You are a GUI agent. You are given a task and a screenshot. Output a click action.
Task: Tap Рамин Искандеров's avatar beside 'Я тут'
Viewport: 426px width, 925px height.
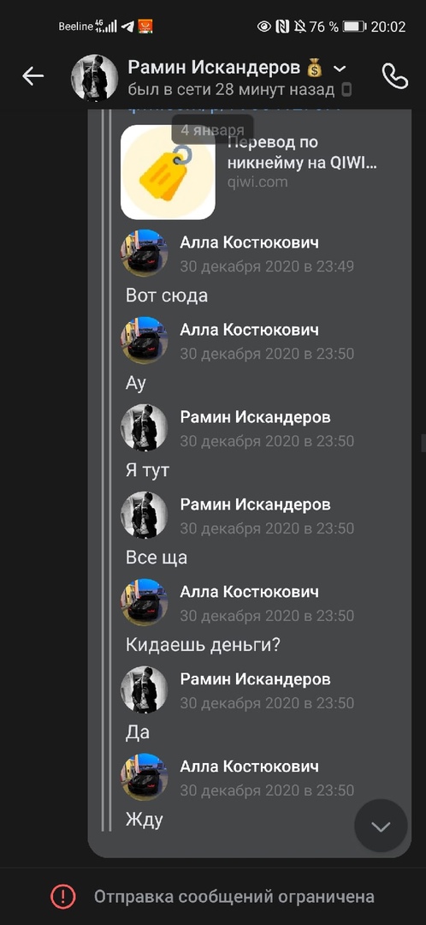coord(145,427)
